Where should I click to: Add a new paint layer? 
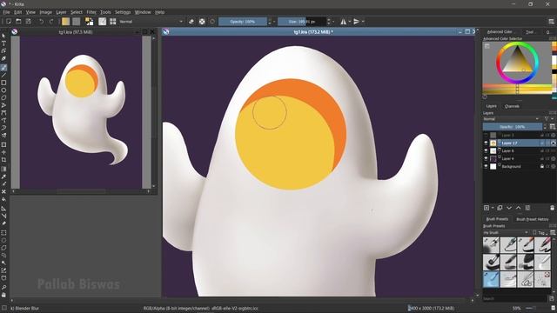(487, 208)
